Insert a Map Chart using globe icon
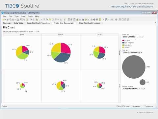158x119 pixels. [94, 20]
